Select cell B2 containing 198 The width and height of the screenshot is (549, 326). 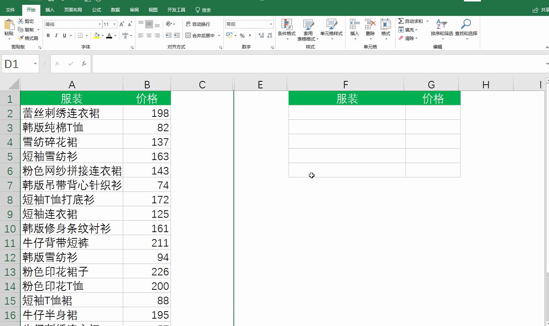(147, 113)
